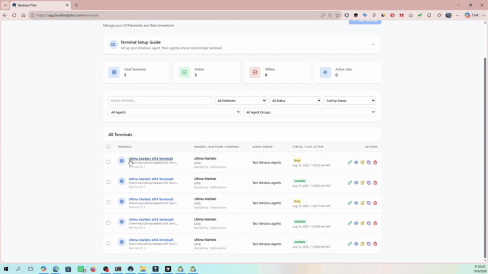The height and width of the screenshot is (274, 488).
Task: Open Ultima Markets MT4 Terminal1 link
Action: point(150,158)
